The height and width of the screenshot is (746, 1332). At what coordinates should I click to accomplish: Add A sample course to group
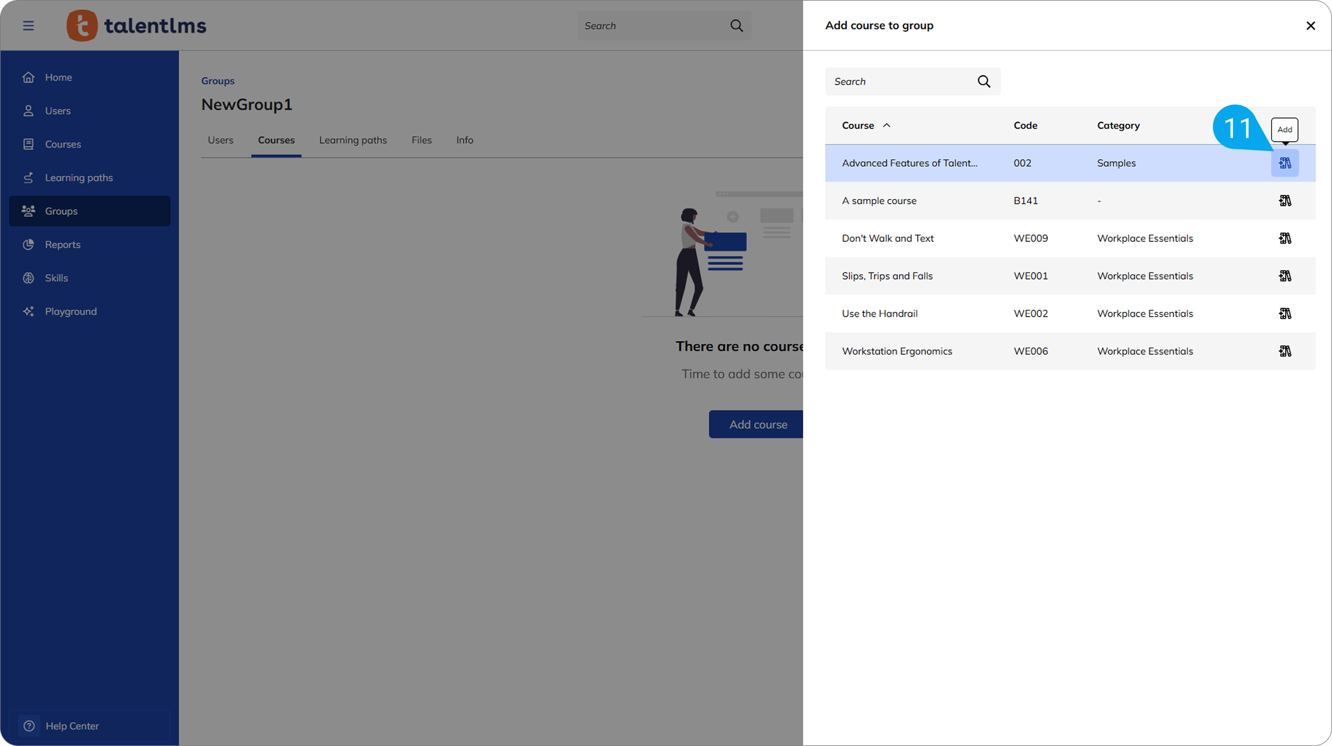coord(1285,201)
